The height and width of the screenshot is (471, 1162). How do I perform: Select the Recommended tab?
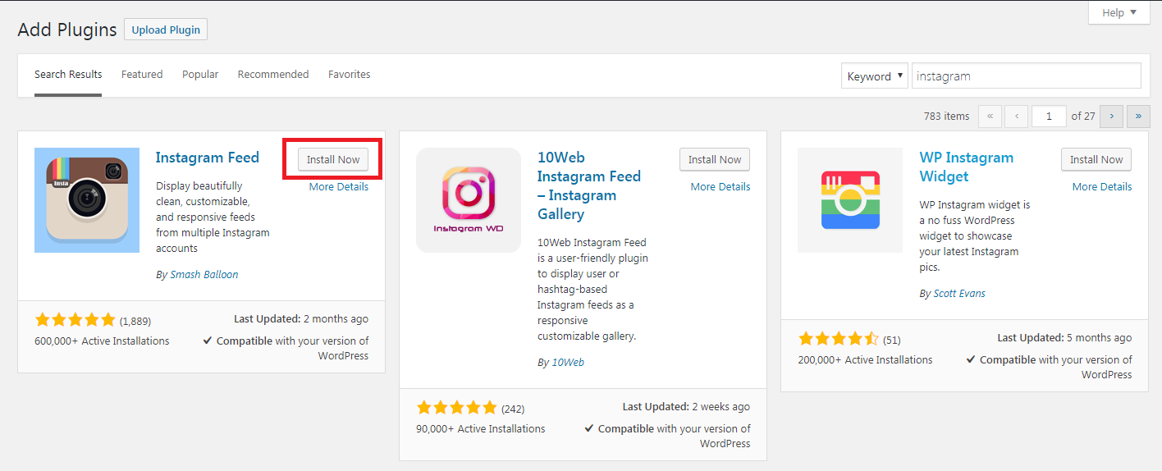click(x=273, y=75)
